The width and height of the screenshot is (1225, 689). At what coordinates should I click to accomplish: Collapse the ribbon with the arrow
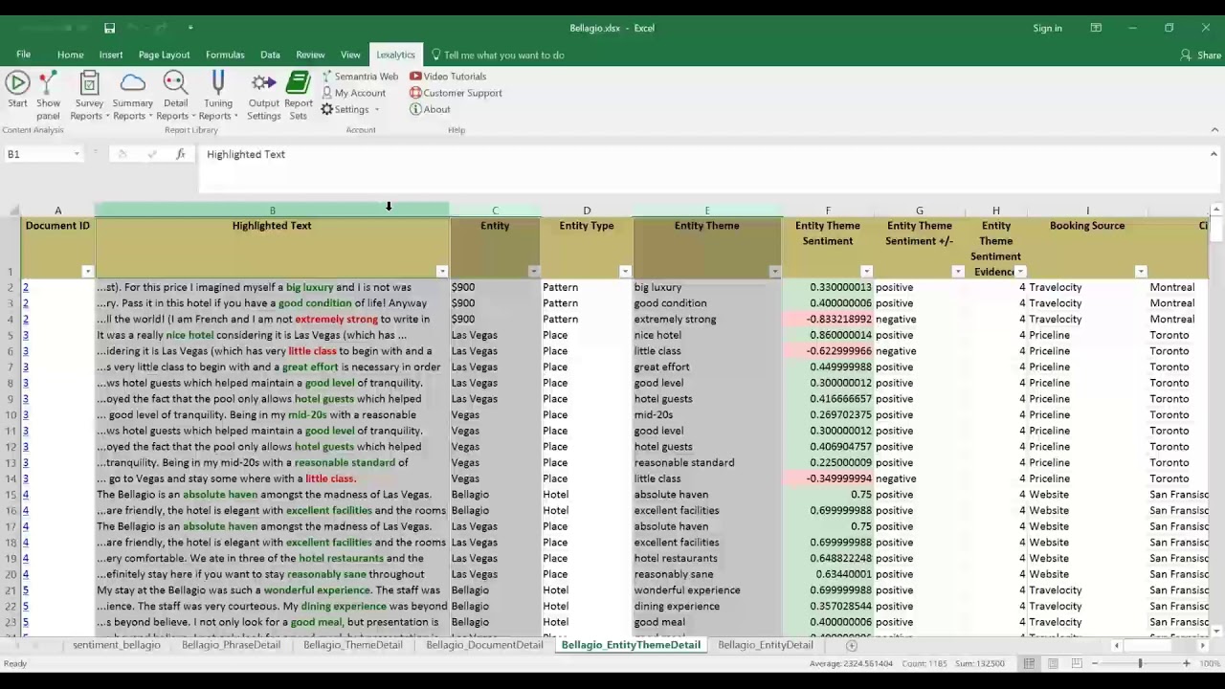(1214, 130)
